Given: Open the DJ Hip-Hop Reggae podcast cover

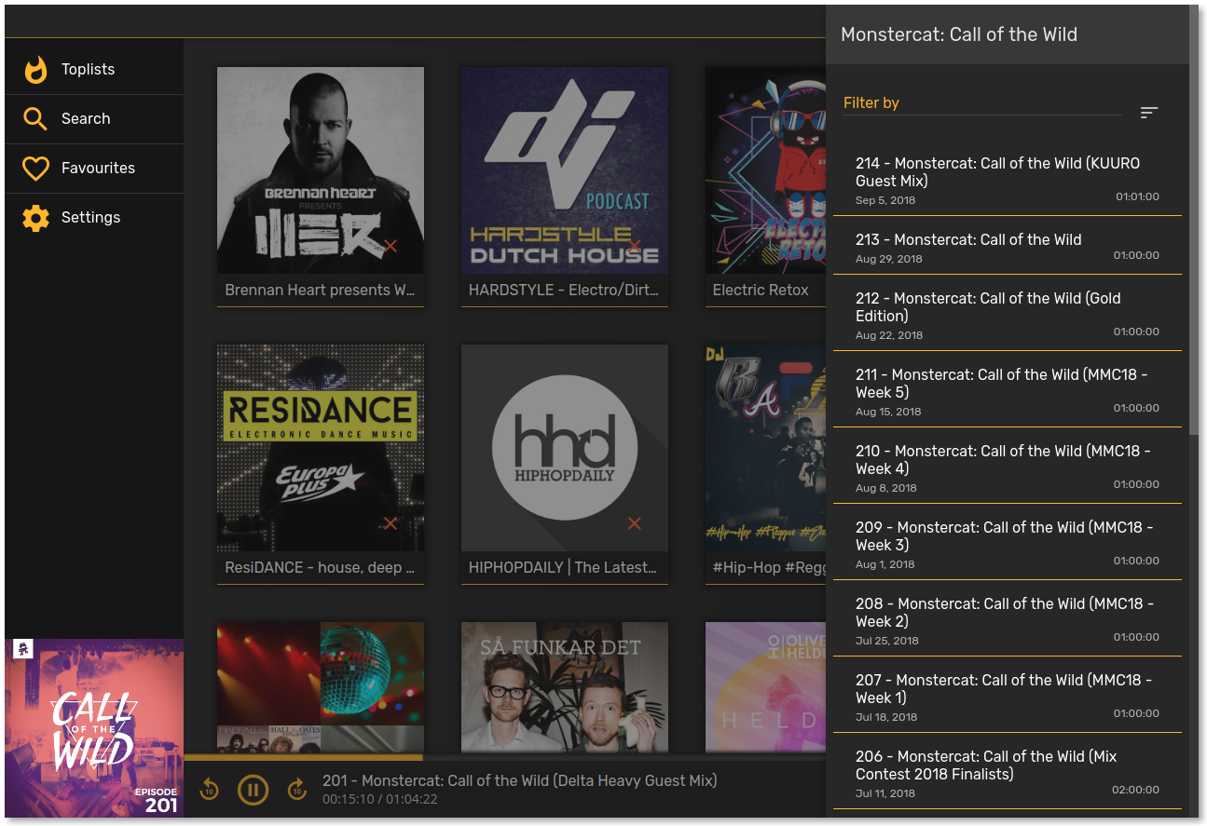Looking at the screenshot, I should pyautogui.click(x=765, y=448).
